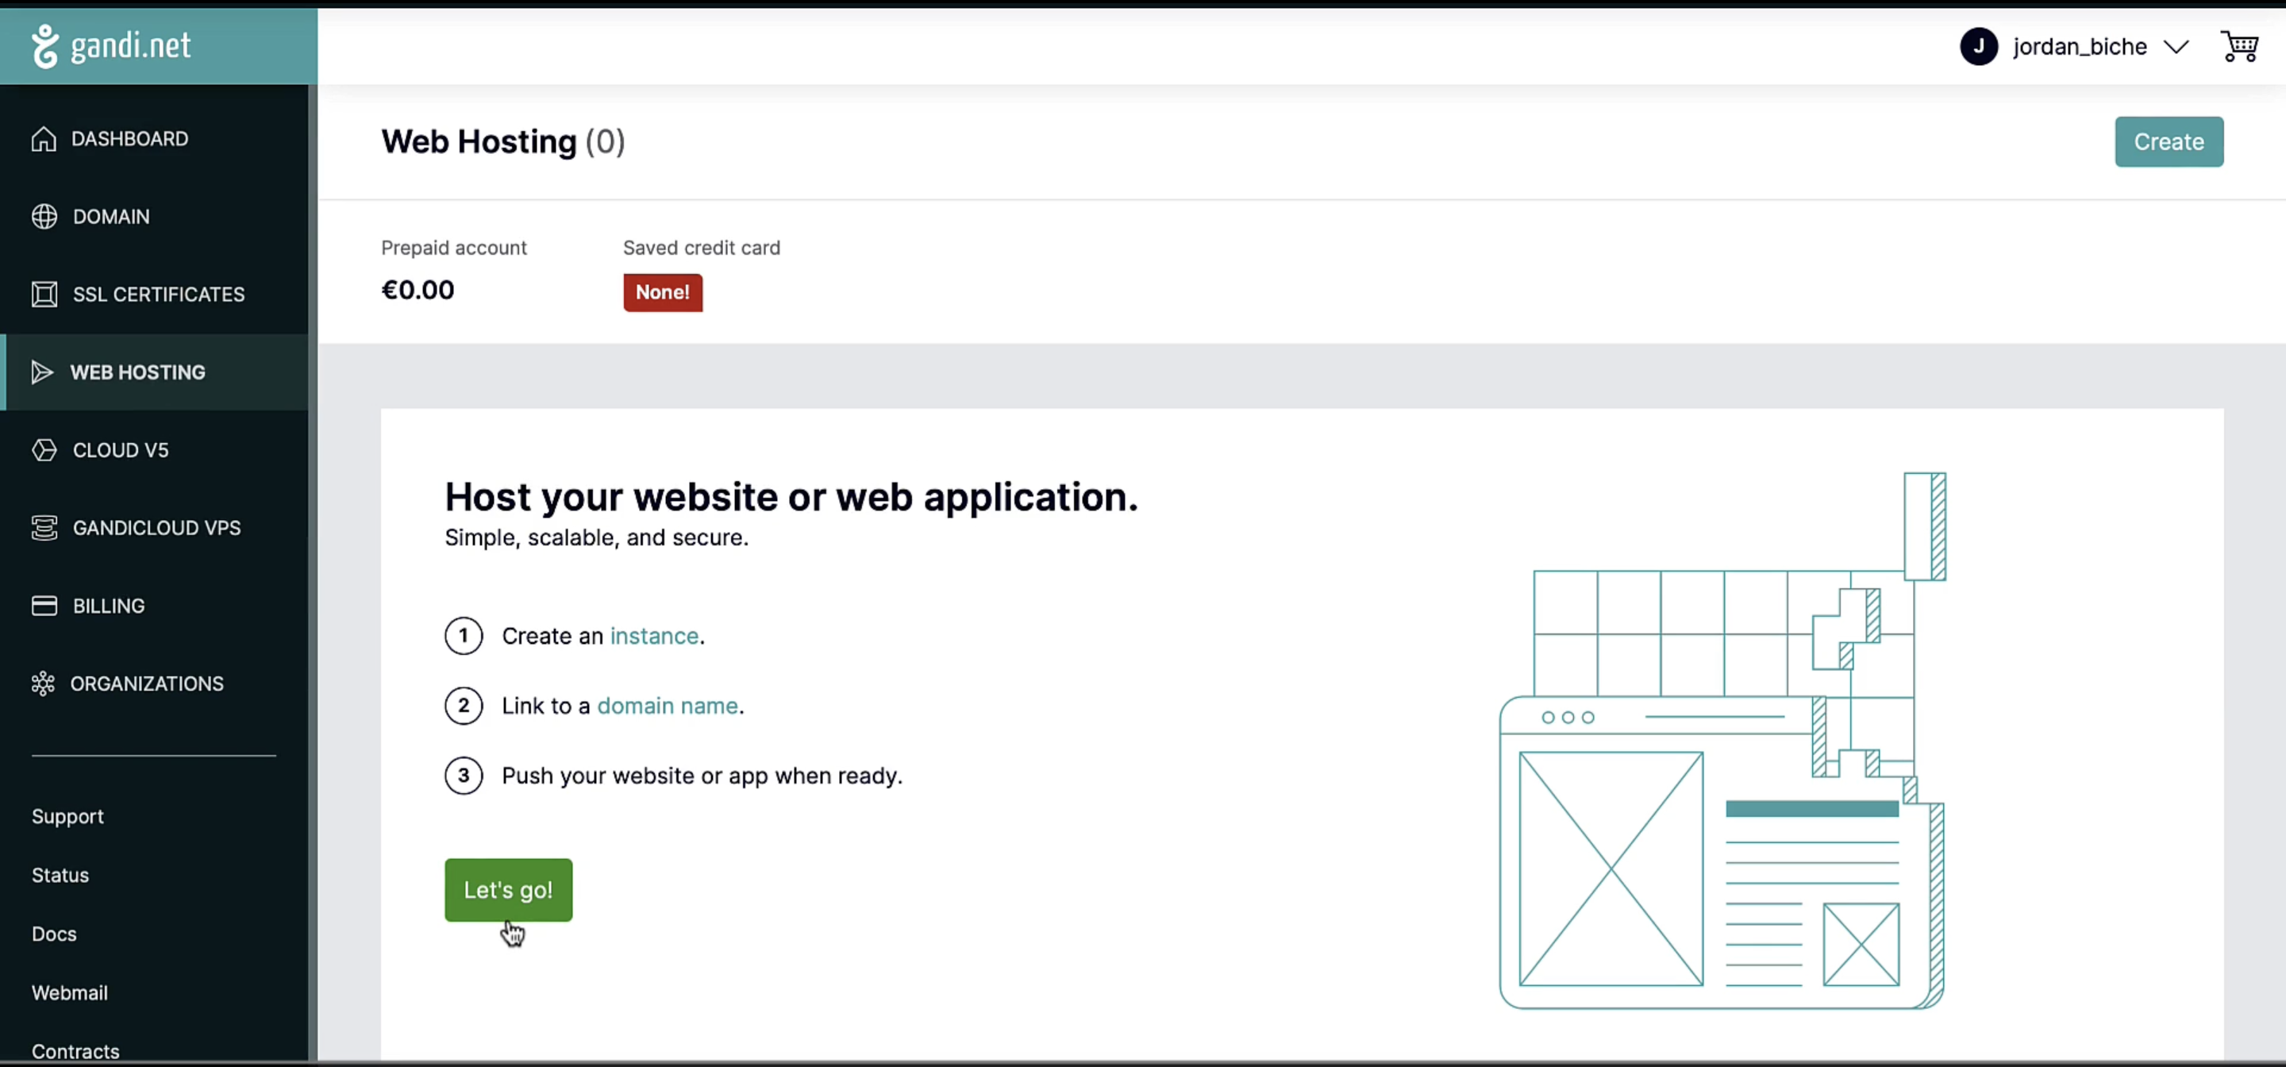The image size is (2286, 1067).
Task: Open the Webmail link
Action: (69, 992)
